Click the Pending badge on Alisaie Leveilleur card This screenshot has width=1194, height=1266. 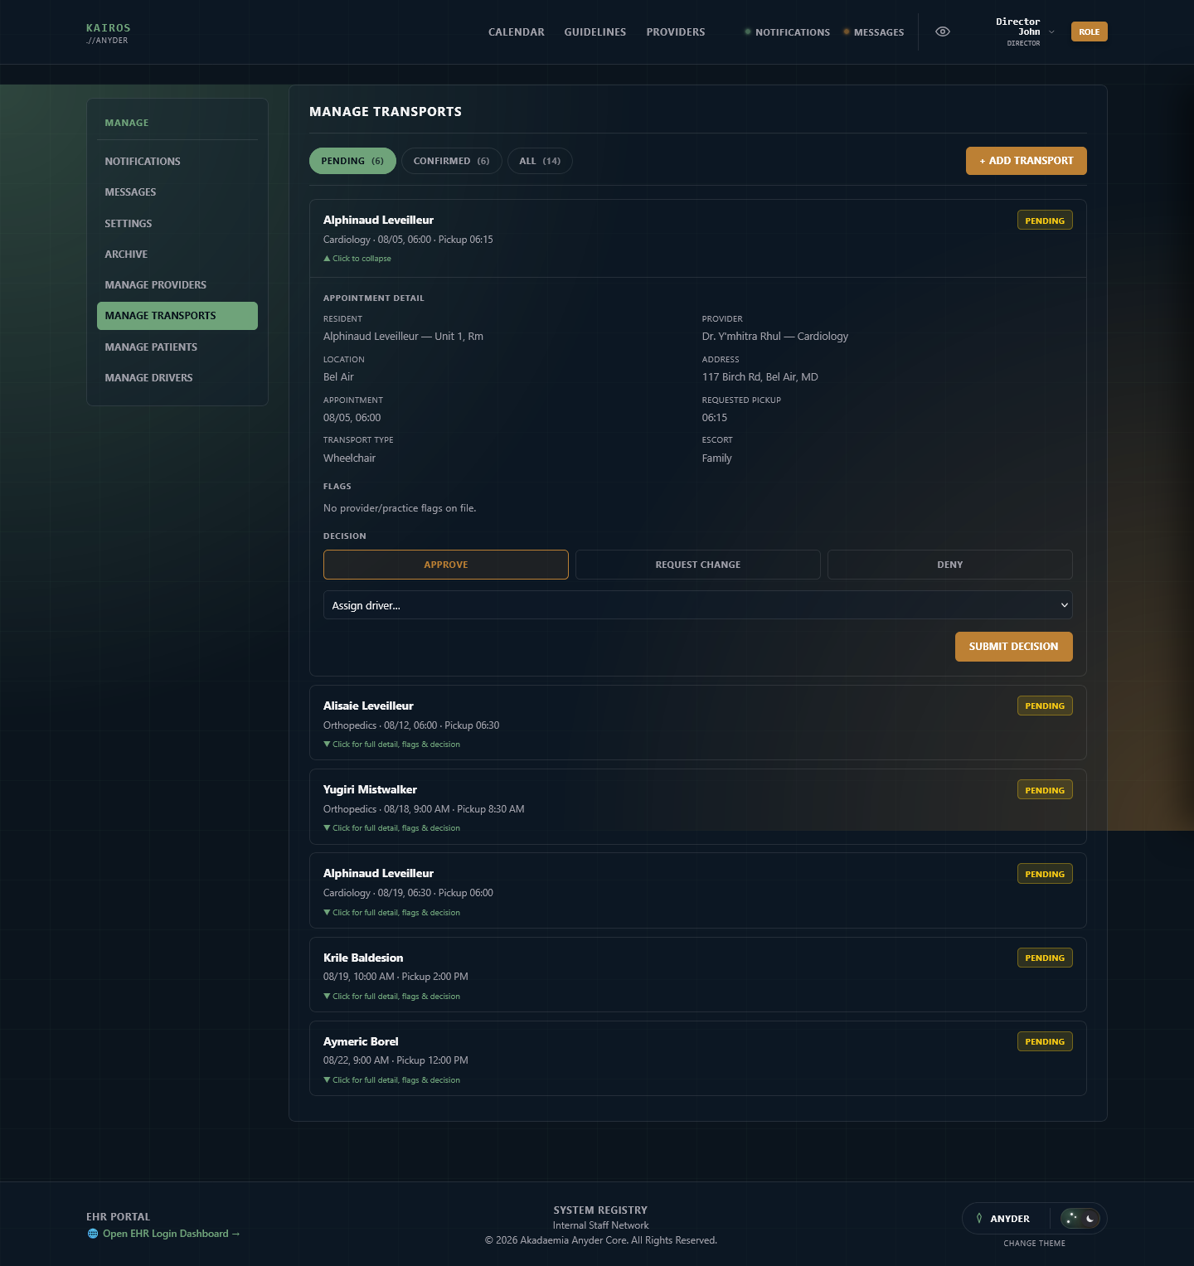click(1045, 706)
